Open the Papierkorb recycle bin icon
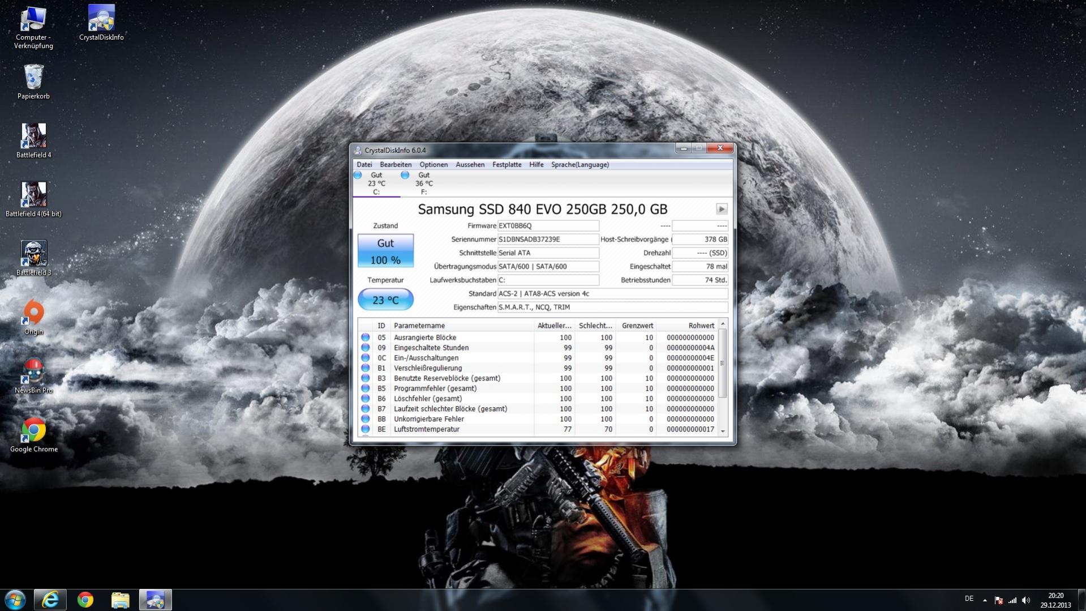 point(33,82)
